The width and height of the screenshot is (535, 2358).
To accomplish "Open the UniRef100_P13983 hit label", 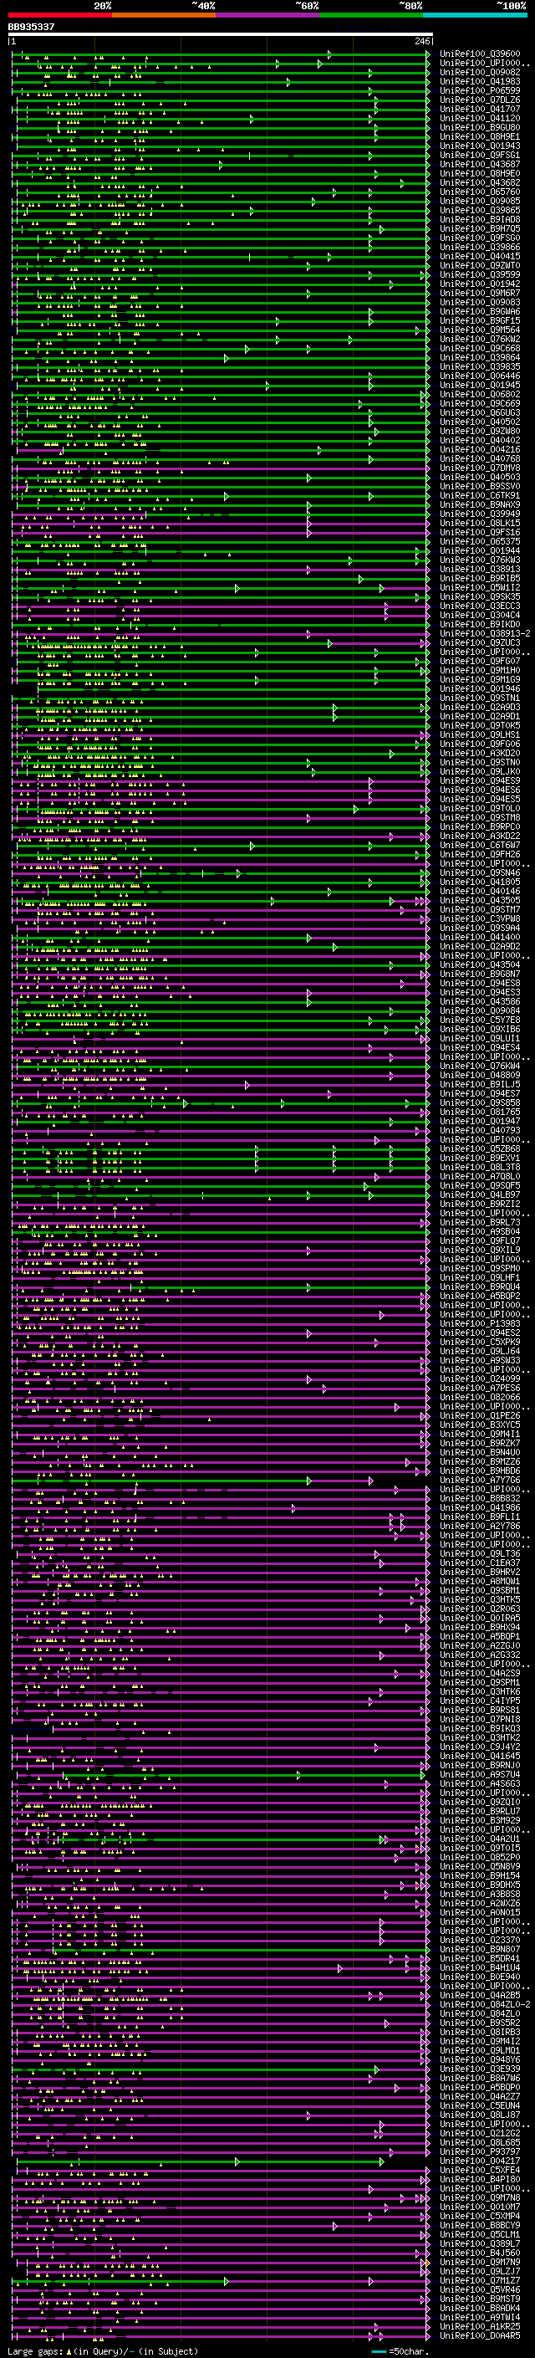I will point(480,1323).
